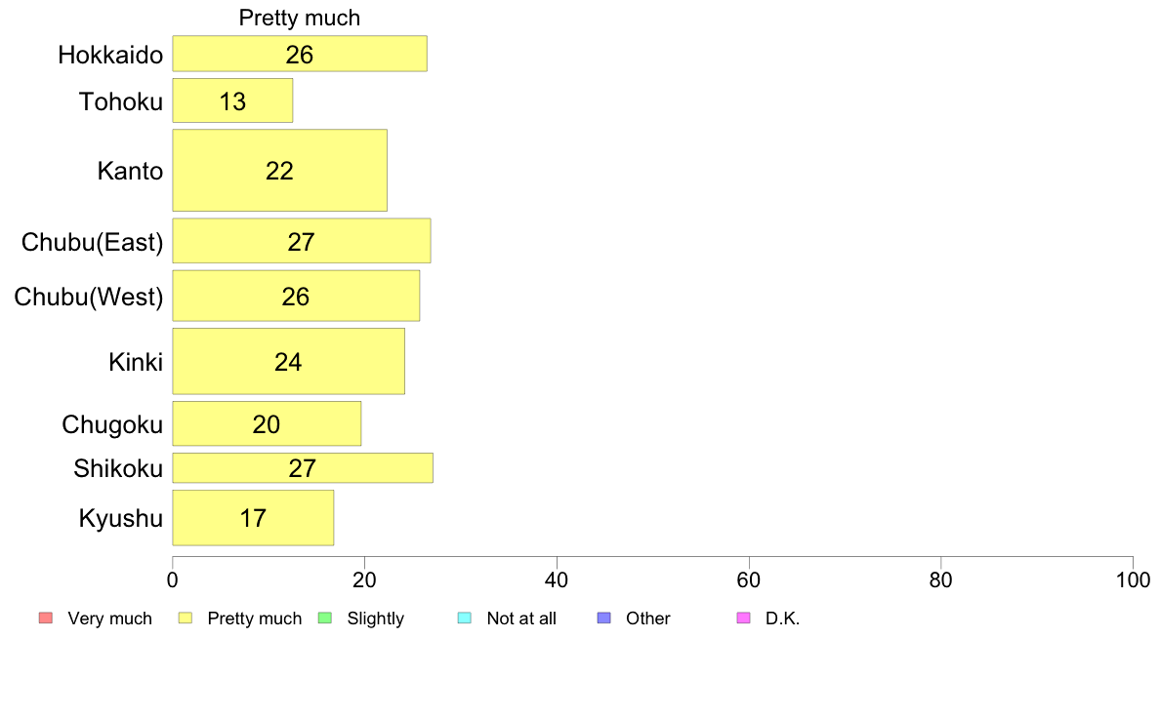Select the Chugoku bar showing 20
The width and height of the screenshot is (1160, 718).
[x=267, y=423]
